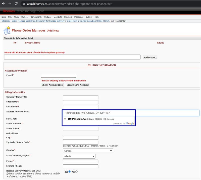This screenshot has height=180, width=201.
Task: Click Check Account Info button
Action: coord(52,85)
